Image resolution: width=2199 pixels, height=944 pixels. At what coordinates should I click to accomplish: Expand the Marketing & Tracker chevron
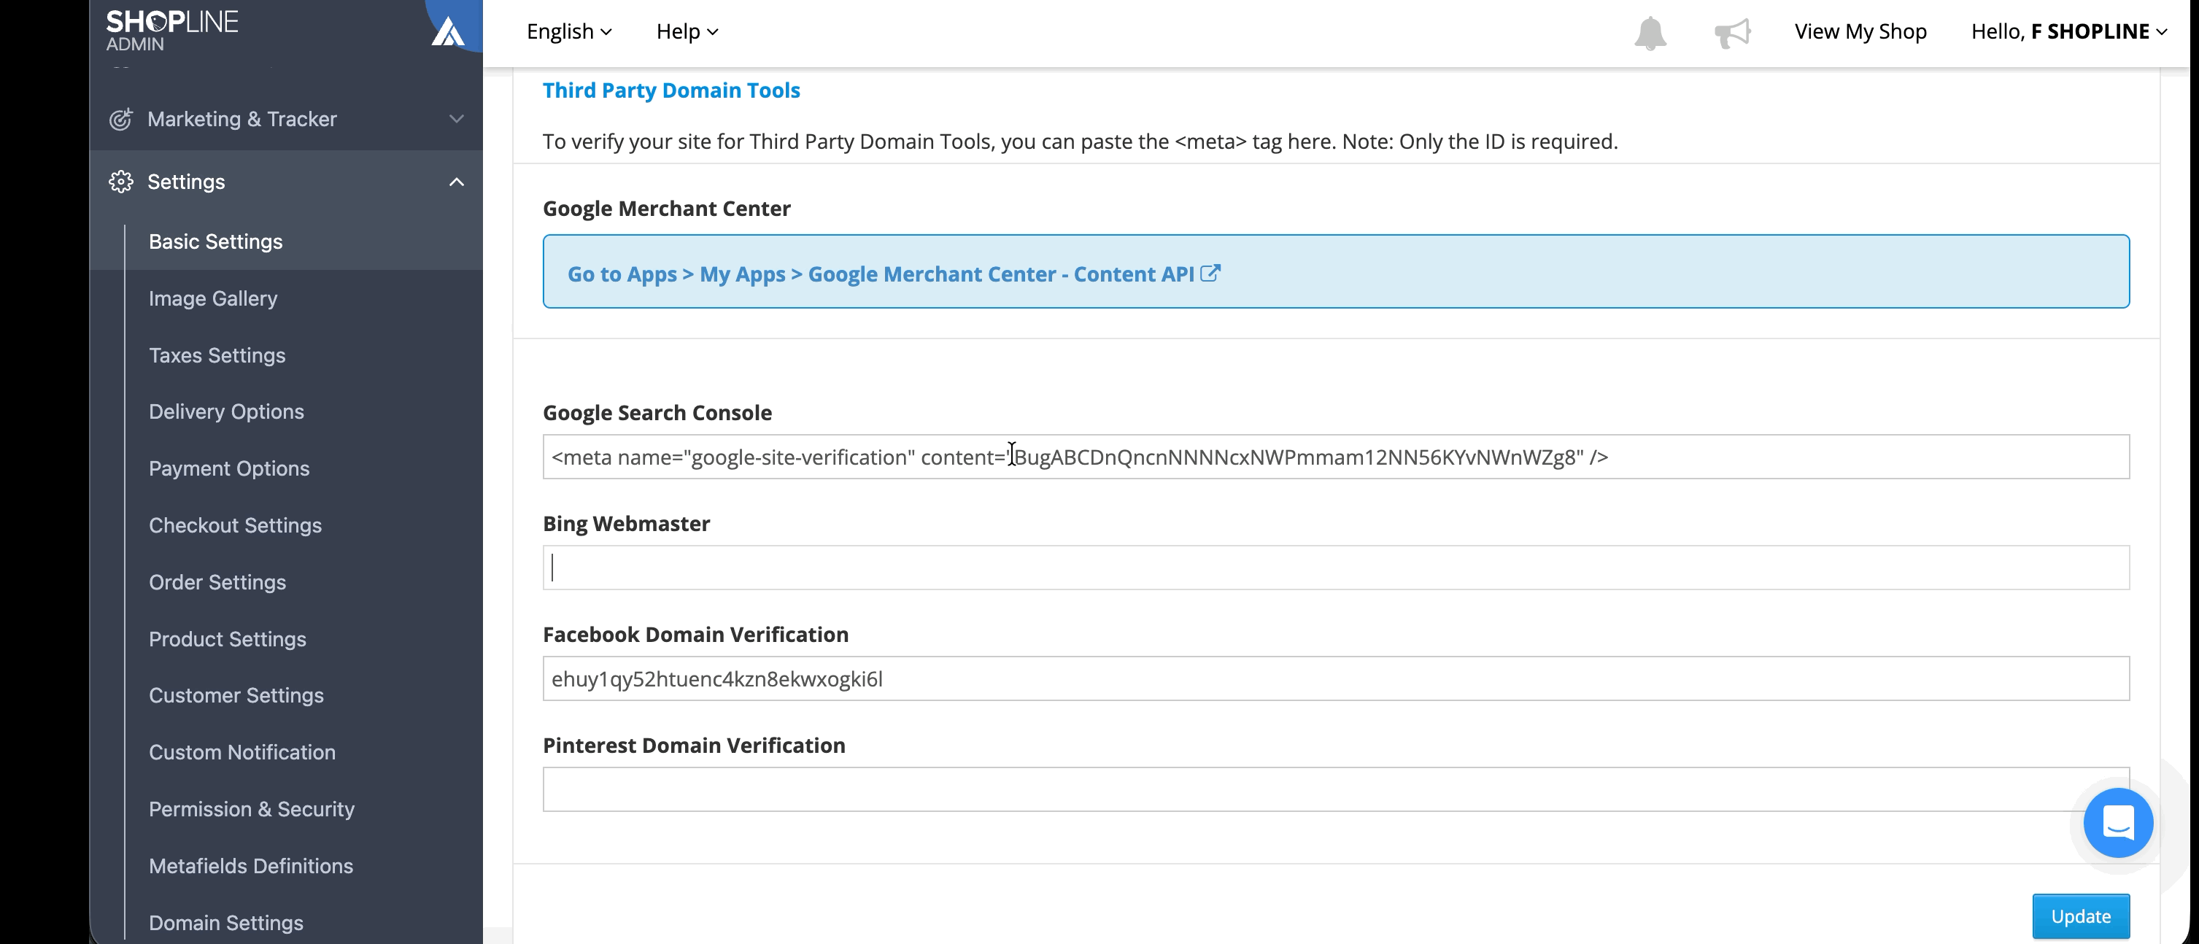(x=457, y=119)
